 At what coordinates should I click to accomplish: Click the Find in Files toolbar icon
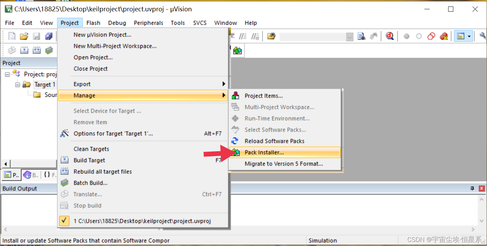(x=271, y=36)
